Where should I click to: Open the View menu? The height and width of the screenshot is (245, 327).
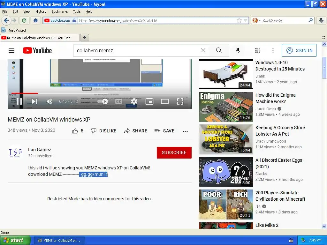click(27, 11)
